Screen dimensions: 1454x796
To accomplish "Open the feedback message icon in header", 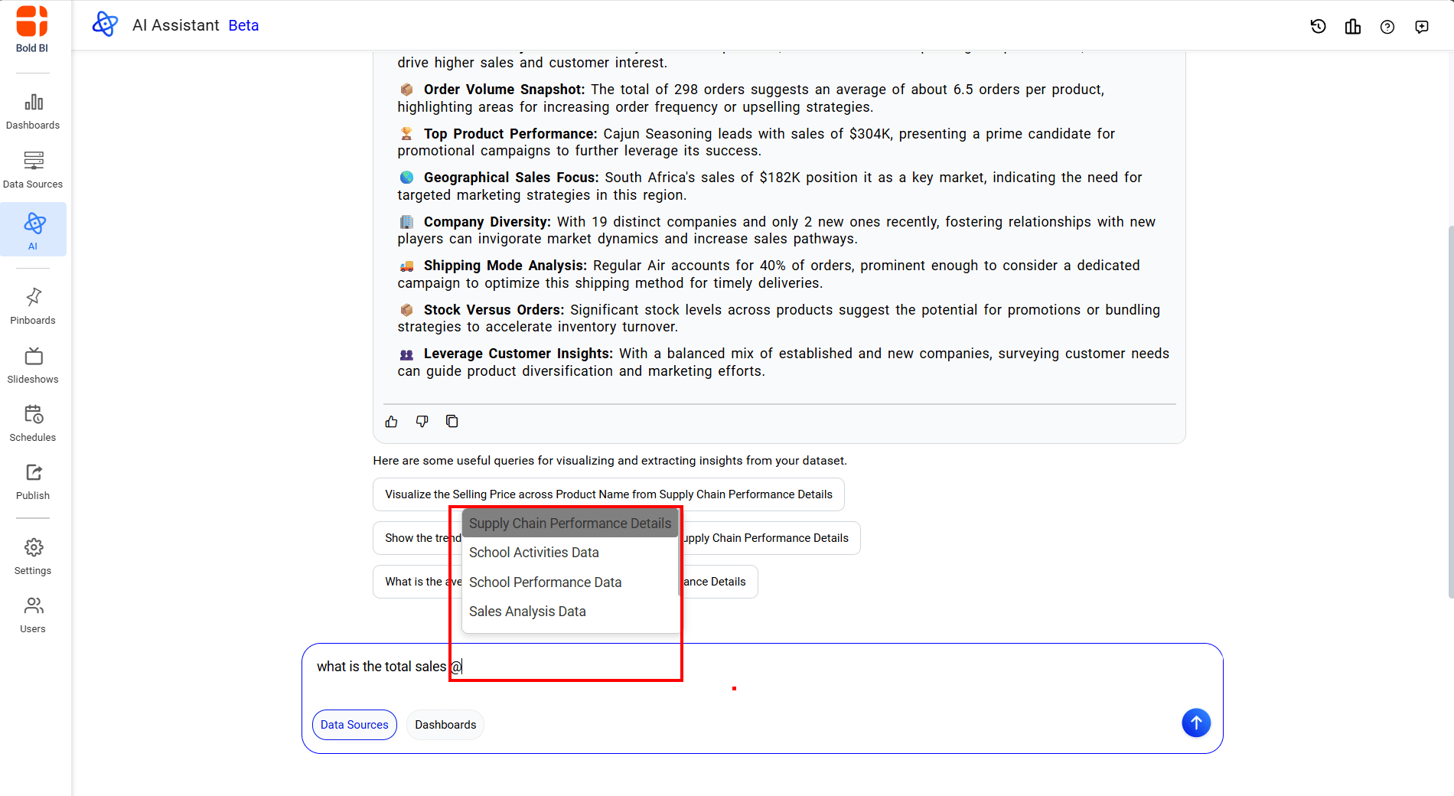I will point(1421,27).
